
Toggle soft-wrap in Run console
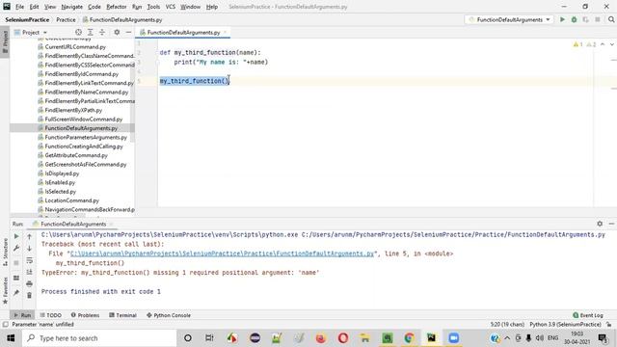29,260
